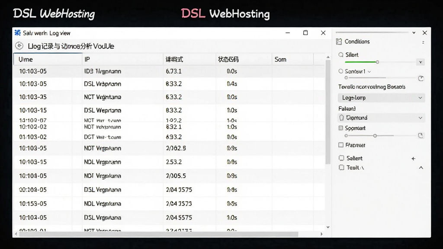Minimize the Log view window
Image resolution: width=443 pixels, height=249 pixels.
click(x=288, y=33)
